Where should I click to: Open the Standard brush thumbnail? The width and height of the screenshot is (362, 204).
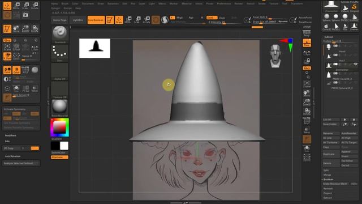59,35
